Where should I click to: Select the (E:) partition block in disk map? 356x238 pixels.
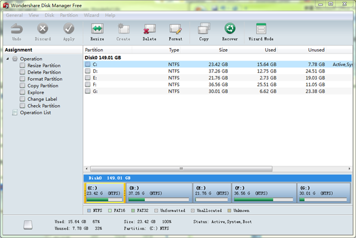point(212,193)
